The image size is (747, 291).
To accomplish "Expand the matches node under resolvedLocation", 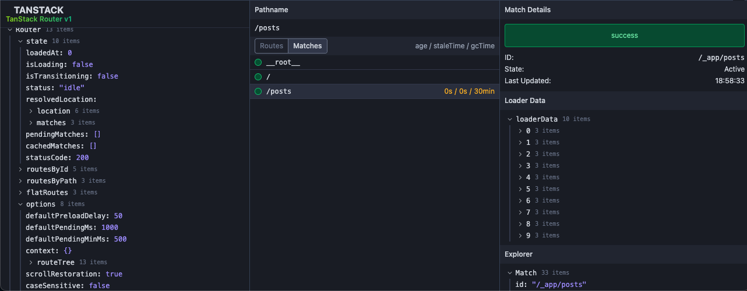I will 31,123.
